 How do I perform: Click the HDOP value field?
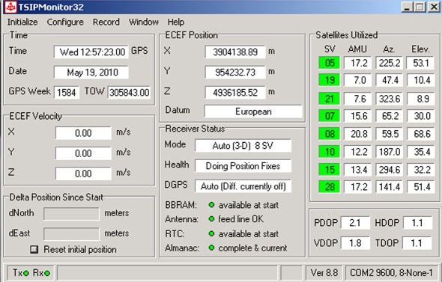click(x=417, y=223)
